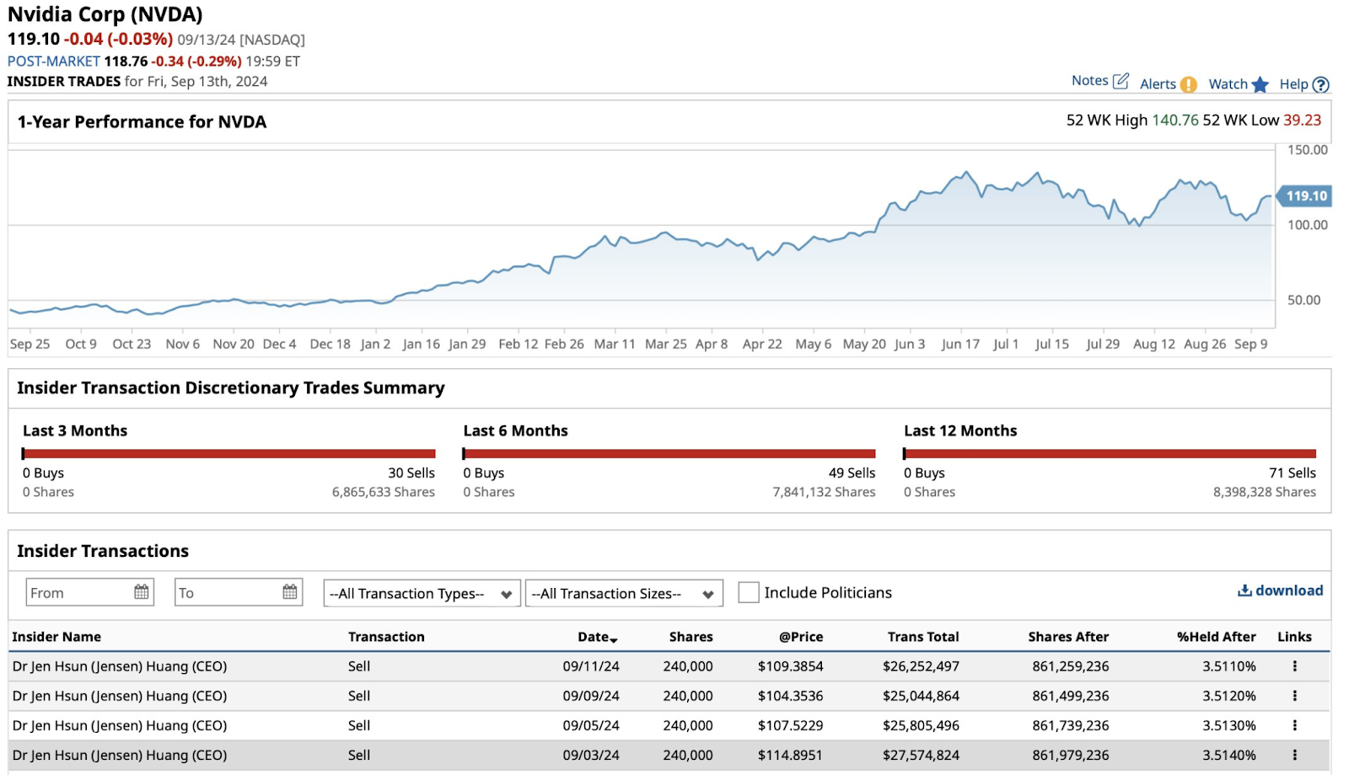Click Jensen Huang name in 09/05/24 row
1349x775 pixels.
tap(120, 725)
